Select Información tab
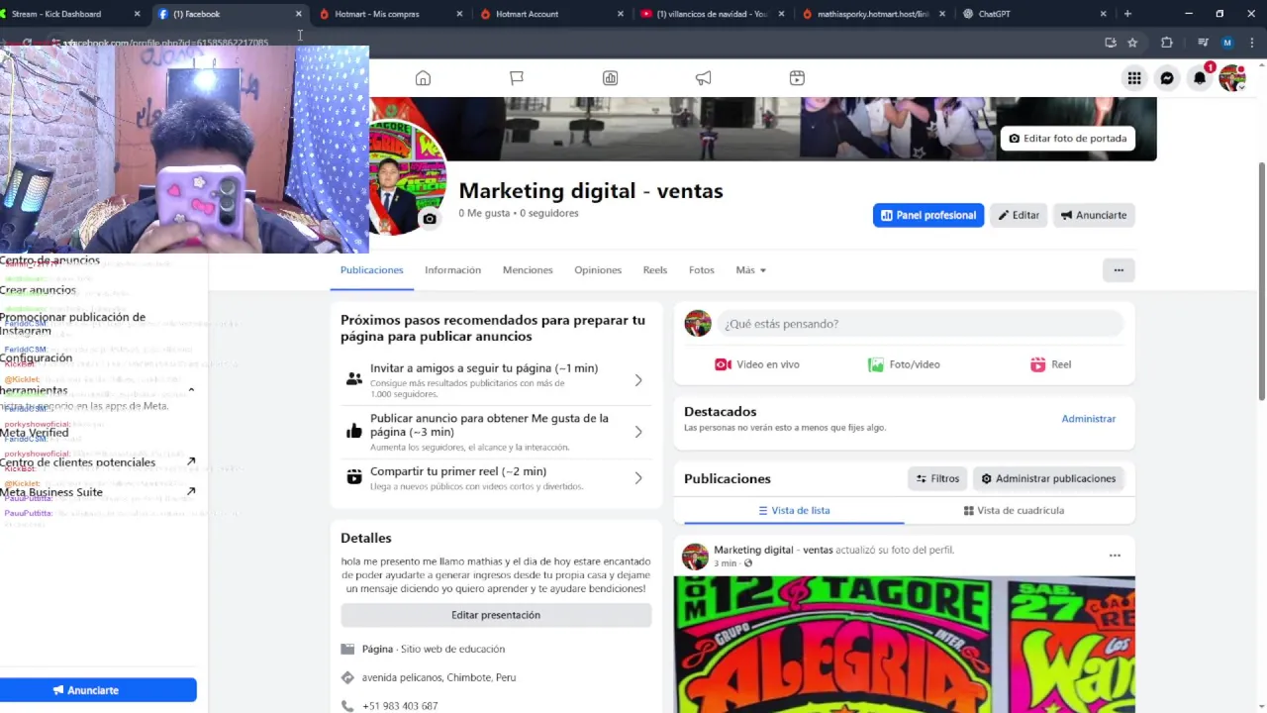This screenshot has height=713, width=1267. pos(452,270)
